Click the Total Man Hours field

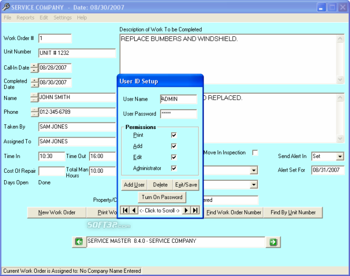click(103, 171)
